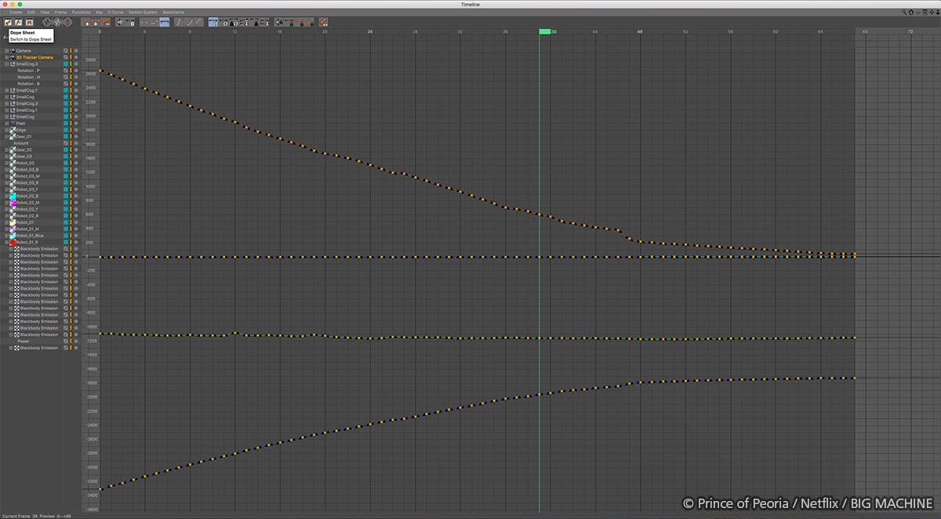Image resolution: width=941 pixels, height=519 pixels.
Task: Collapse the Gear_01 track
Action: 6,136
